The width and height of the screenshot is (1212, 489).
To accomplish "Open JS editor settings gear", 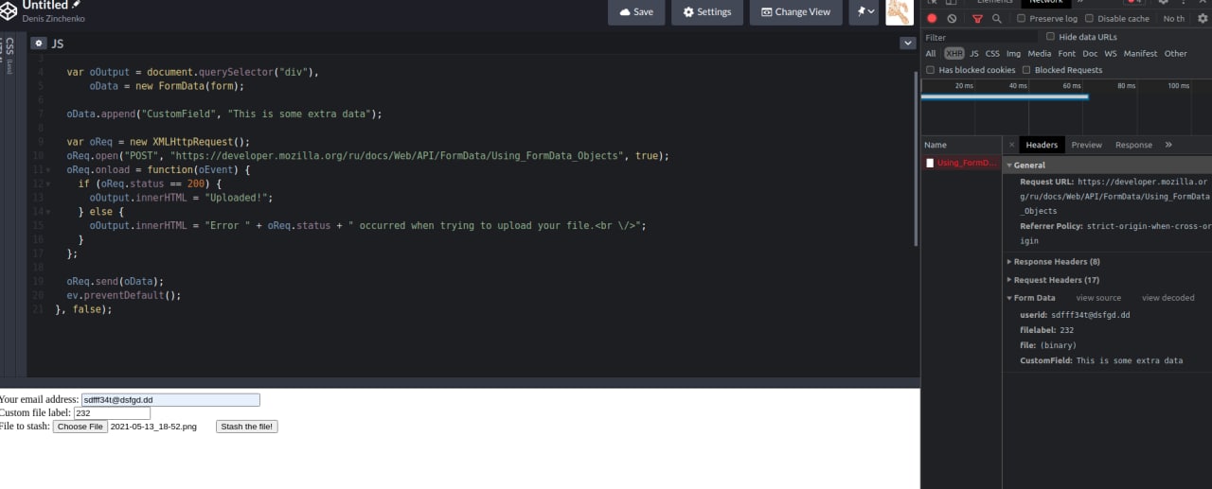I will [39, 44].
